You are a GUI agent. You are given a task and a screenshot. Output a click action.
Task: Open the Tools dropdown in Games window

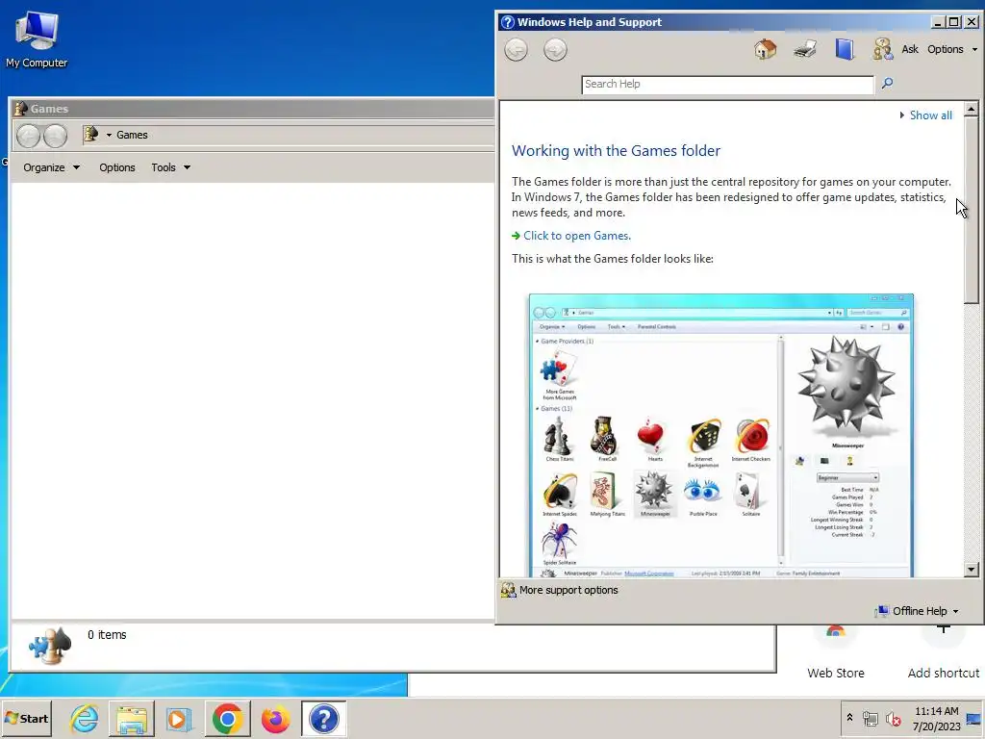pyautogui.click(x=170, y=167)
